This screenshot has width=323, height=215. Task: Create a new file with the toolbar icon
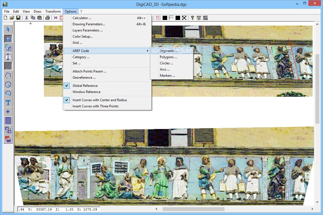click(x=6, y=18)
